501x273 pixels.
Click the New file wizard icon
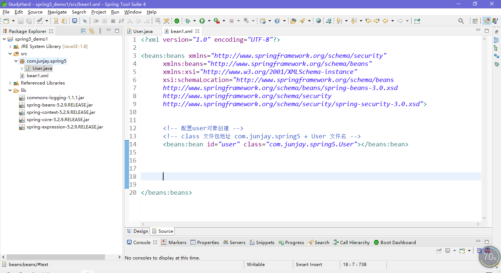pos(6,21)
